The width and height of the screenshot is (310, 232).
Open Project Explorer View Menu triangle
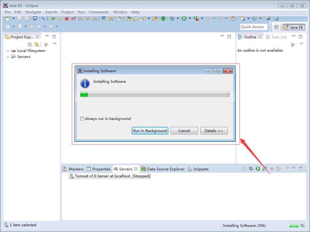(55, 44)
